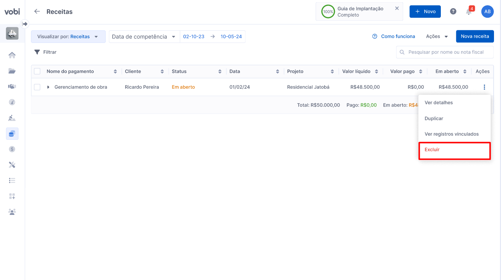Open the Filtrar filter option
The image size is (501, 280).
[x=45, y=52]
